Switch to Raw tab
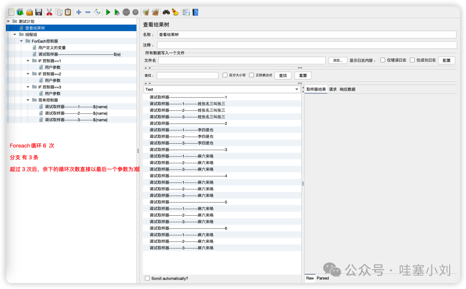Image resolution: width=466 pixels, height=289 pixels. 310,278
